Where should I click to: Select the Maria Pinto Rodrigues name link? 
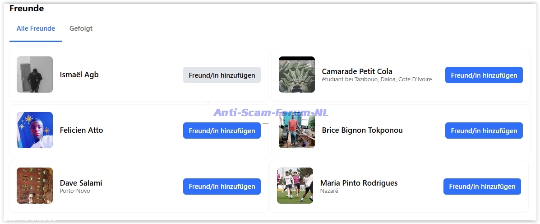(x=359, y=183)
